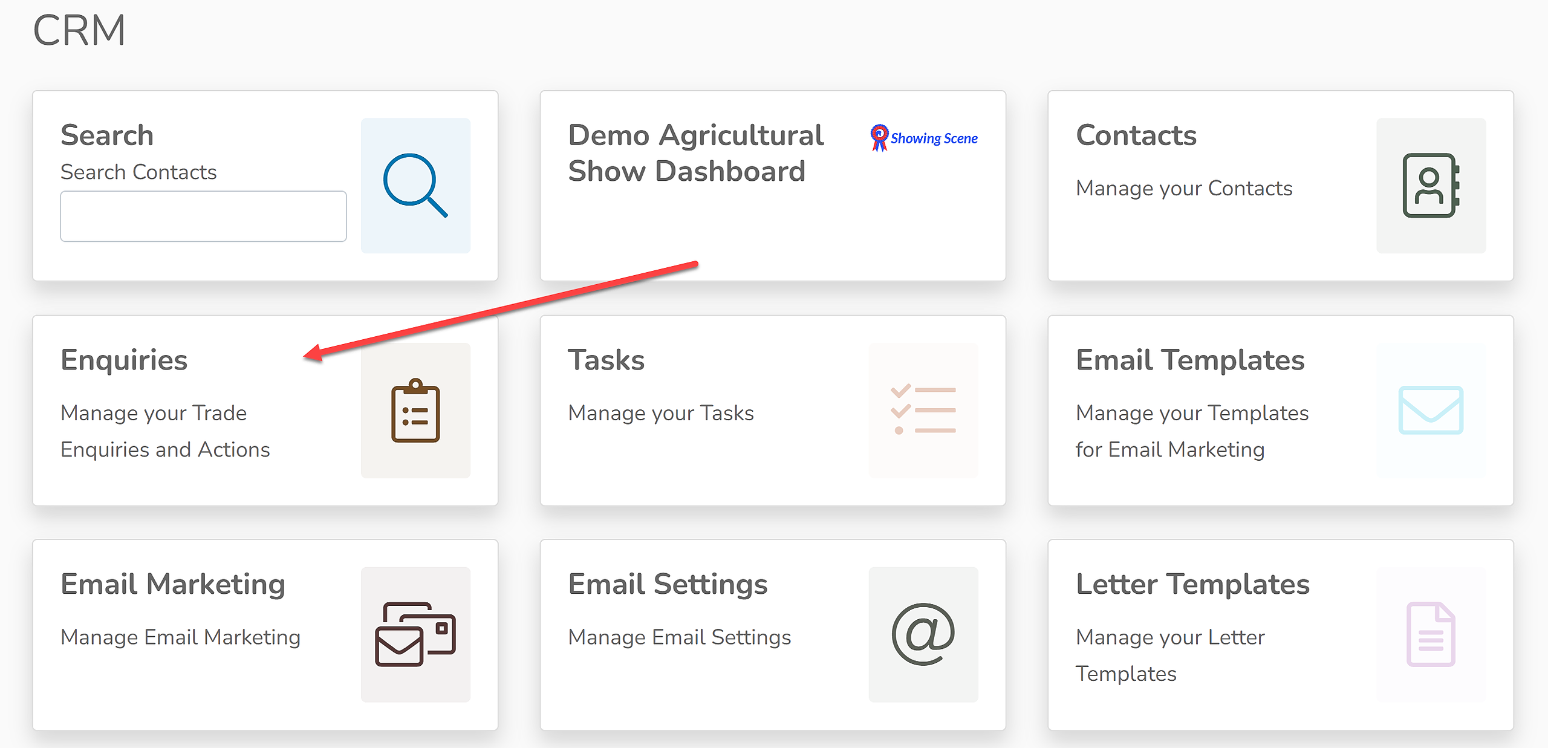Click the Letter Templates document icon
1548x748 pixels.
point(1431,634)
